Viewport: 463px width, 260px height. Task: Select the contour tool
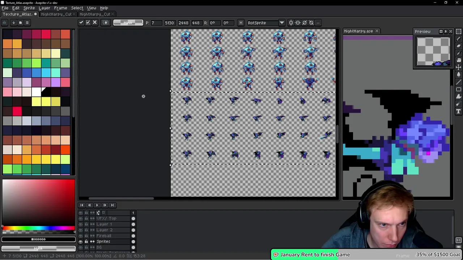tap(459, 96)
